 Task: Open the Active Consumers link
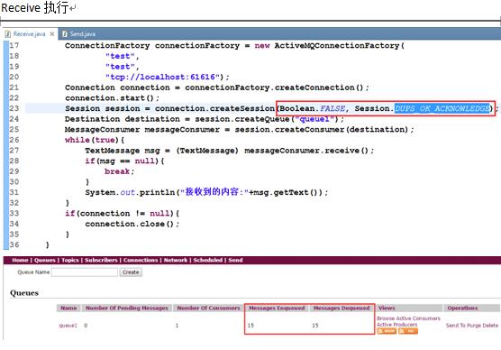click(x=417, y=318)
